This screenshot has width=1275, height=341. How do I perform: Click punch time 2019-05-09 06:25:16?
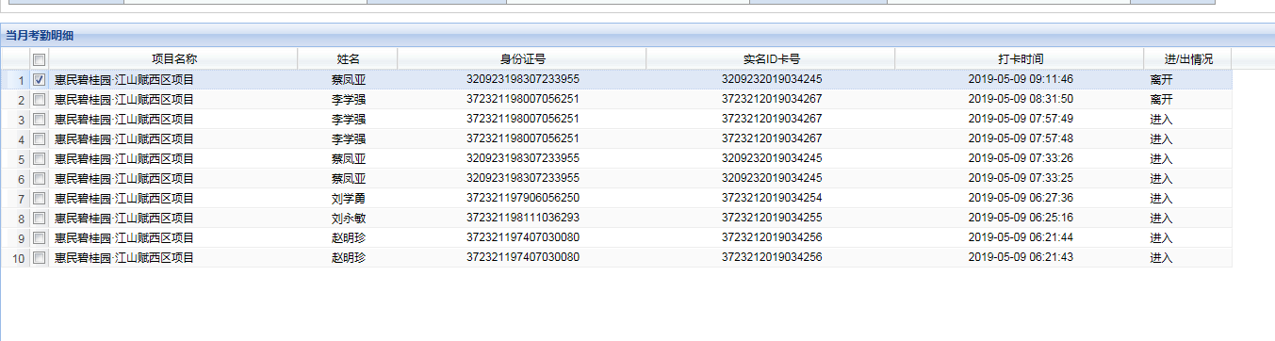click(1020, 219)
